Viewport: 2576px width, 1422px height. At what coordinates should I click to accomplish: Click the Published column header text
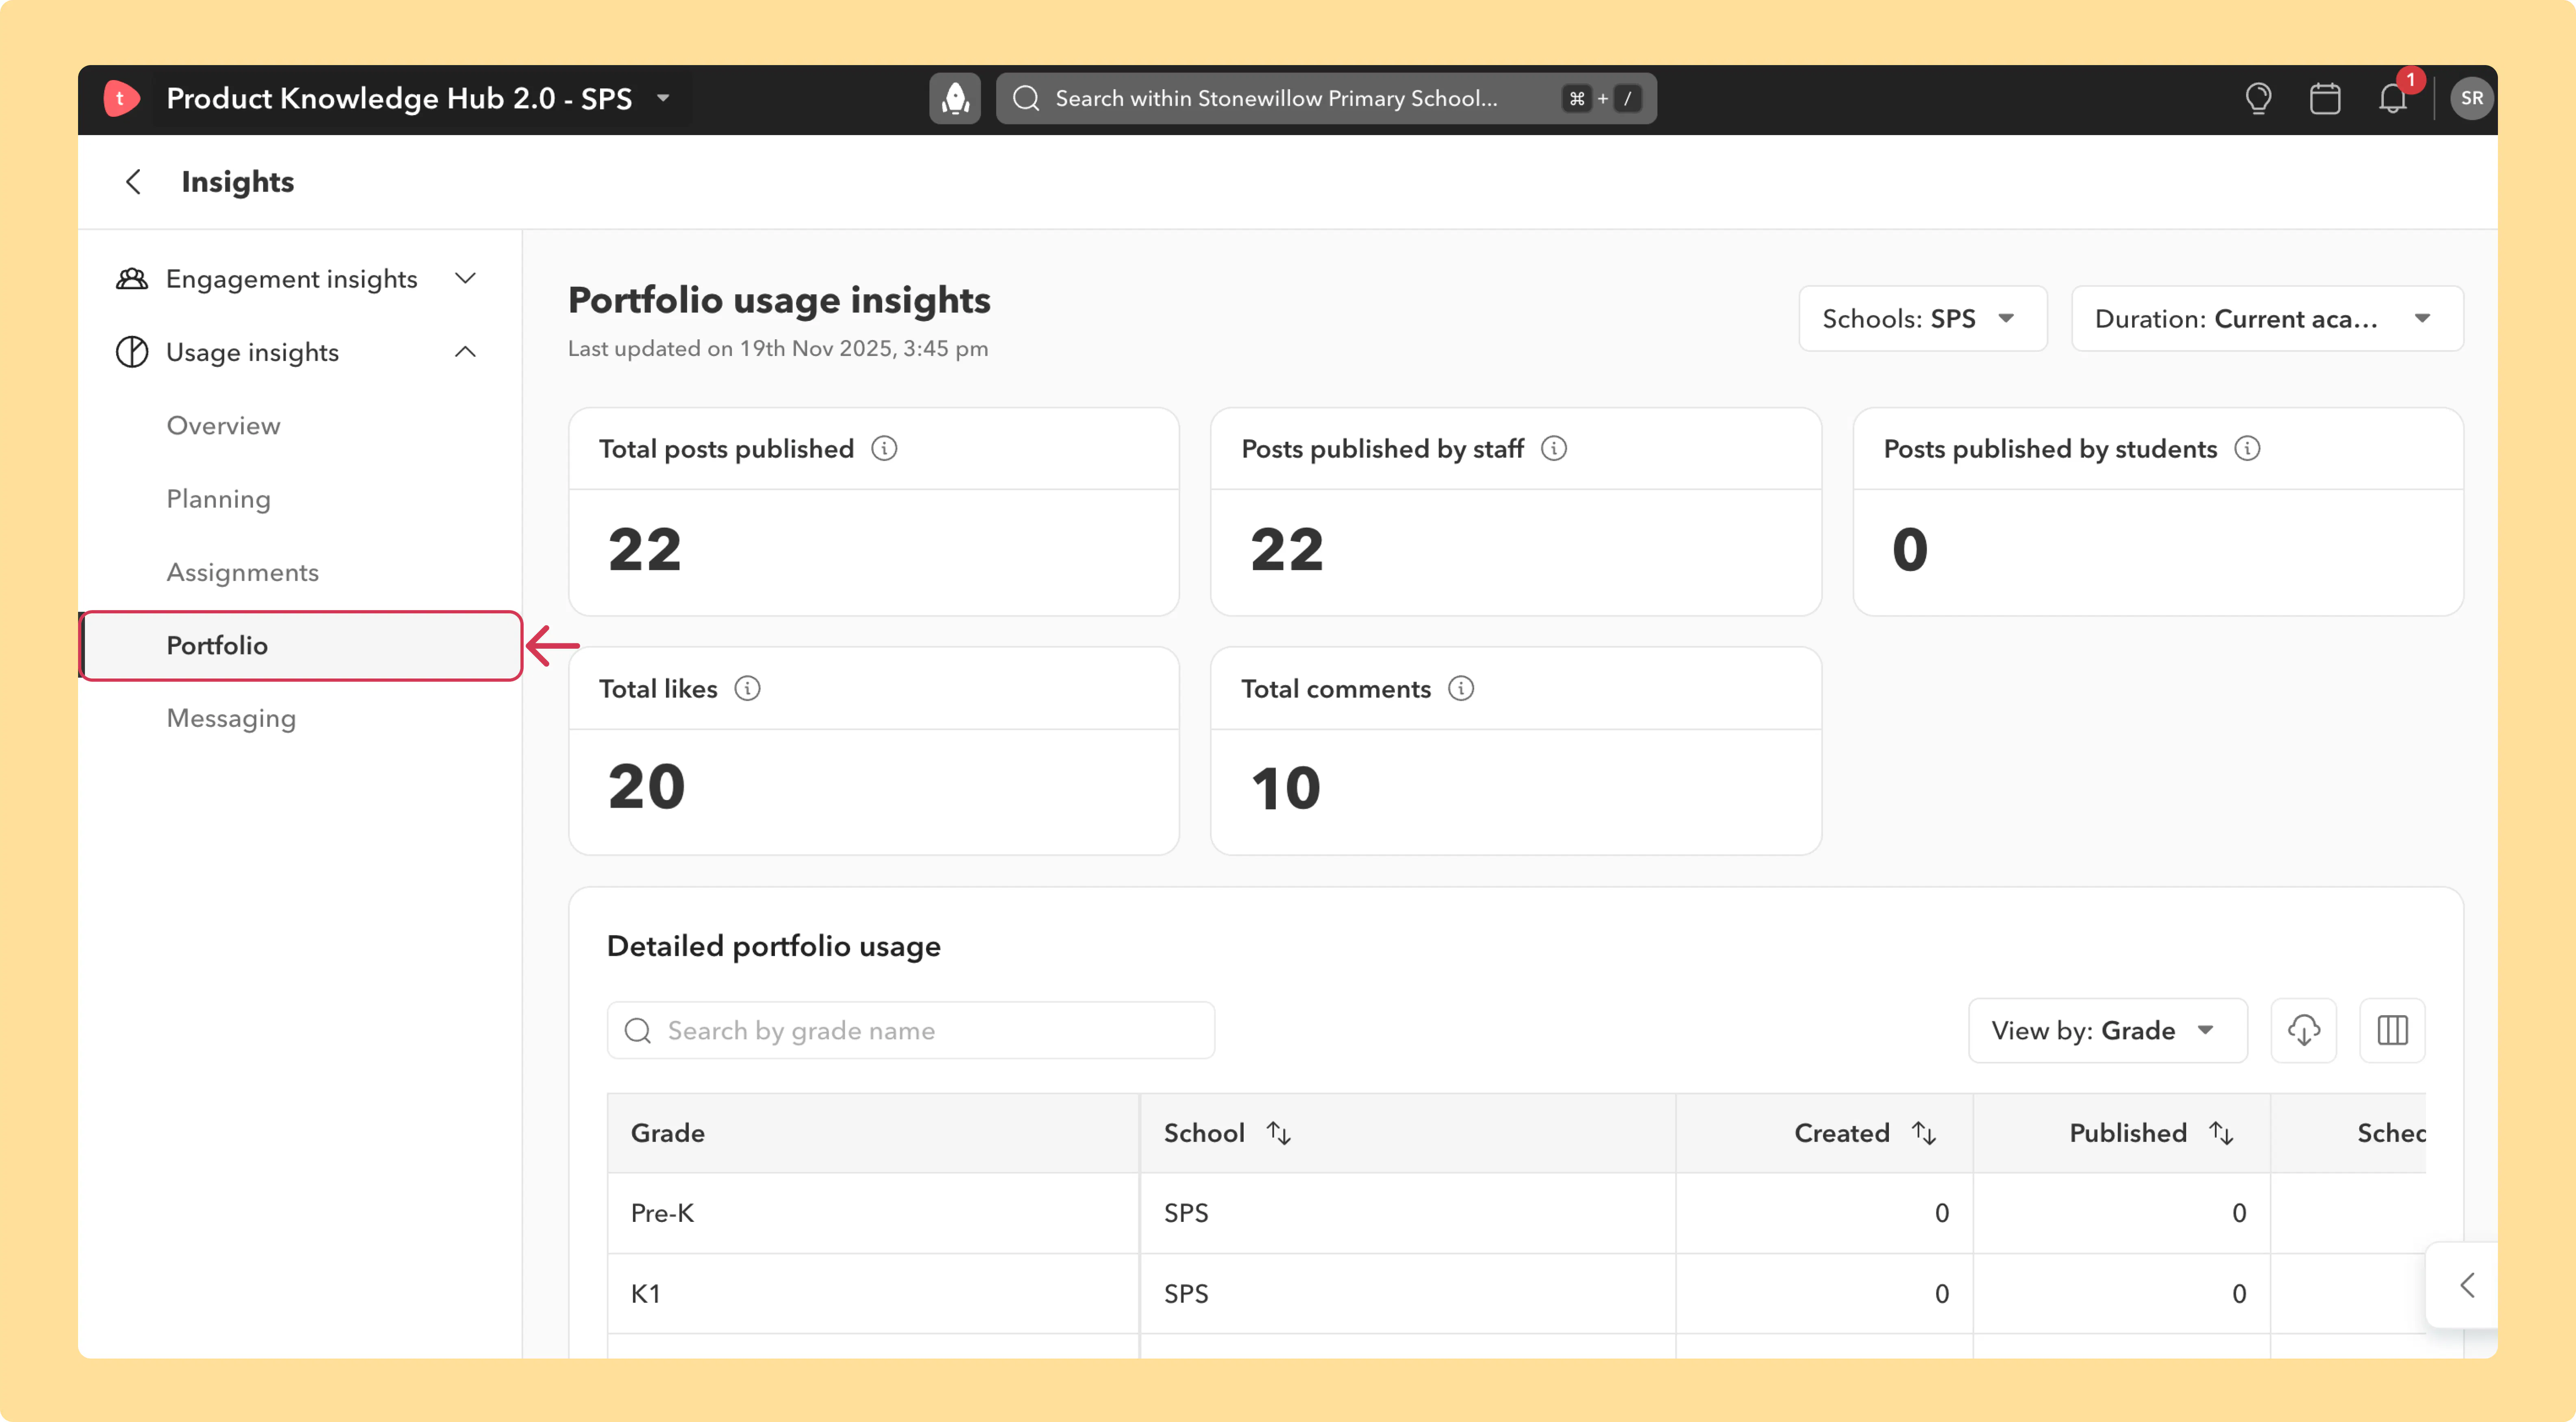(x=2128, y=1133)
